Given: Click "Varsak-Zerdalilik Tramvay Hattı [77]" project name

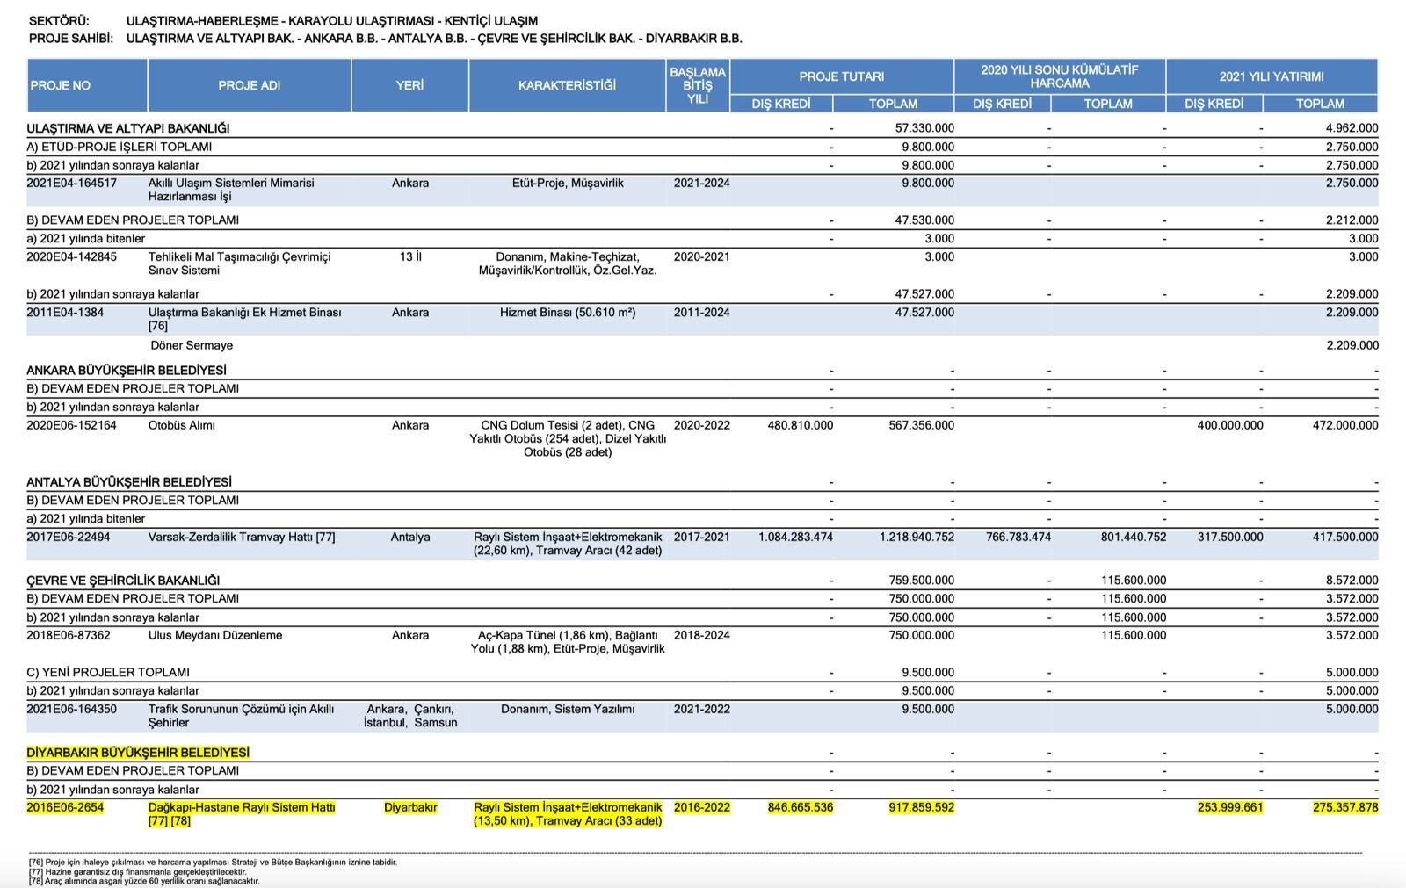Looking at the screenshot, I should (242, 538).
